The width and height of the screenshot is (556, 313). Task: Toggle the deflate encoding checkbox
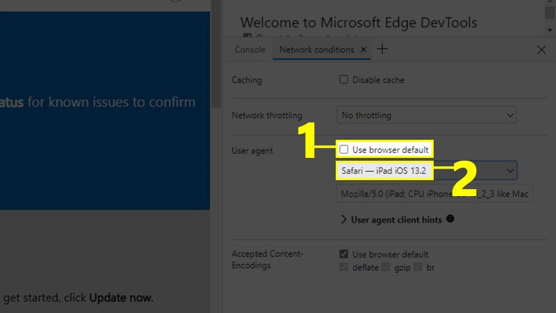343,267
